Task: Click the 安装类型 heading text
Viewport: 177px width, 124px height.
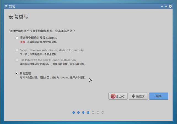Action: 19,17
